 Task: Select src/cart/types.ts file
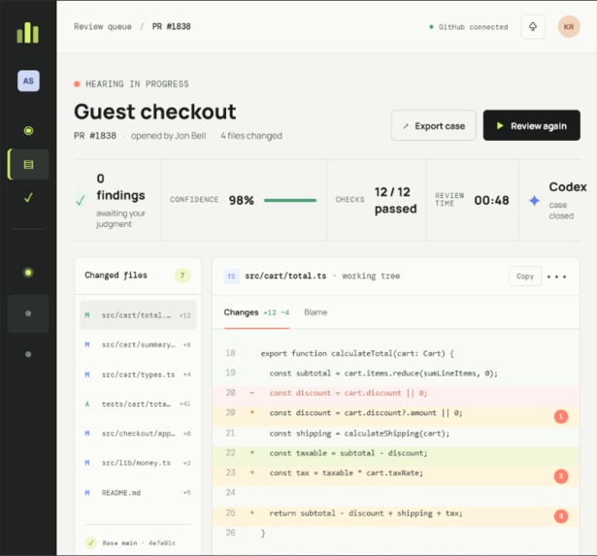pyautogui.click(x=138, y=375)
